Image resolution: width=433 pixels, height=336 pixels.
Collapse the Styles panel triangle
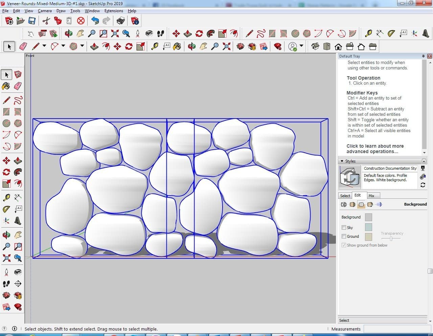point(342,161)
